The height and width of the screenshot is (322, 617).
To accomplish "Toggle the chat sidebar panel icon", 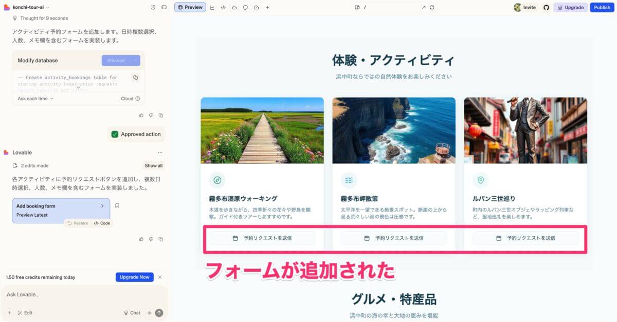I will [164, 7].
